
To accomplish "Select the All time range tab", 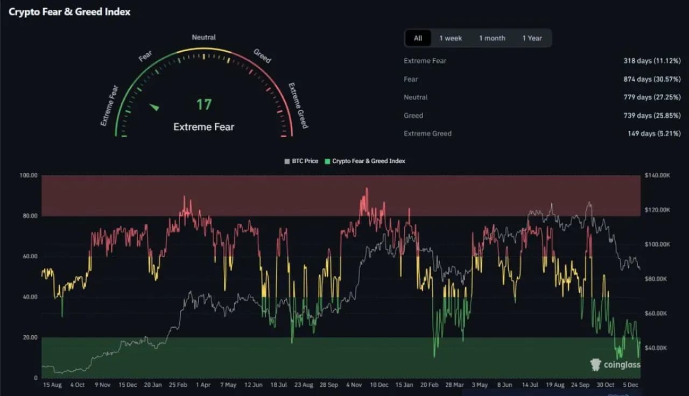I will click(x=418, y=38).
